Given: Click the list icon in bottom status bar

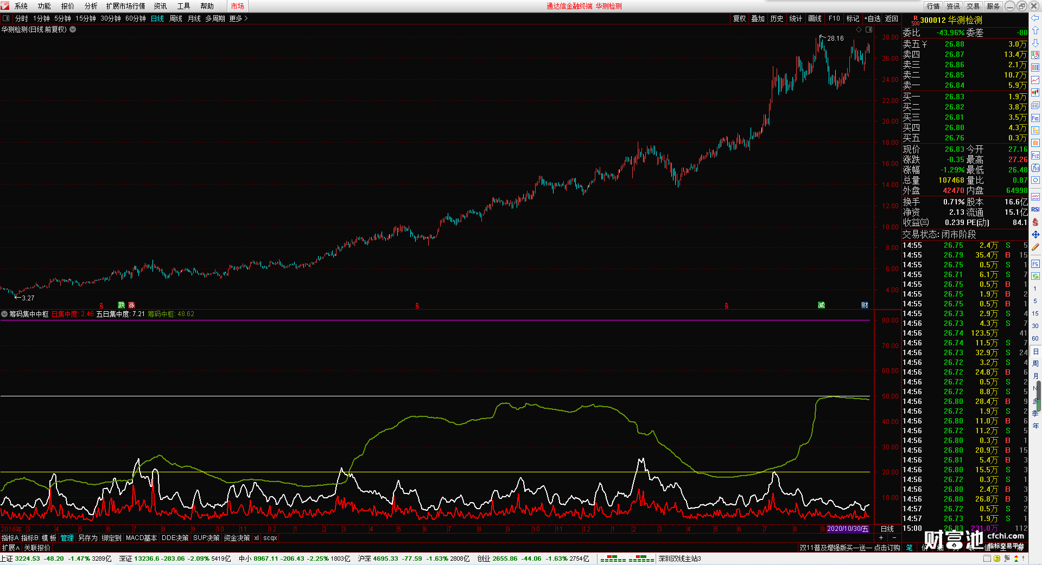Looking at the screenshot, I should click(x=987, y=558).
